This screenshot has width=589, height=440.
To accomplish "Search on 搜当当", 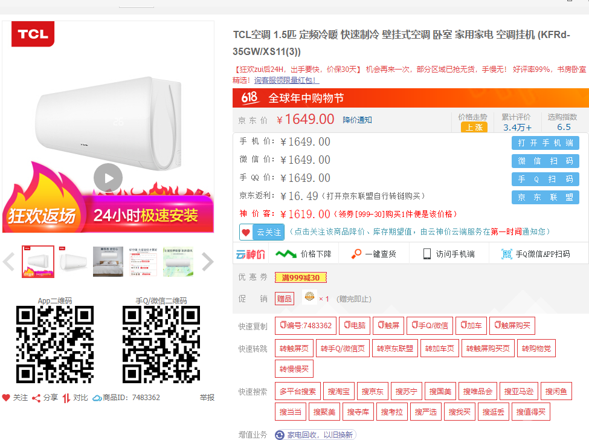I will [x=291, y=412].
